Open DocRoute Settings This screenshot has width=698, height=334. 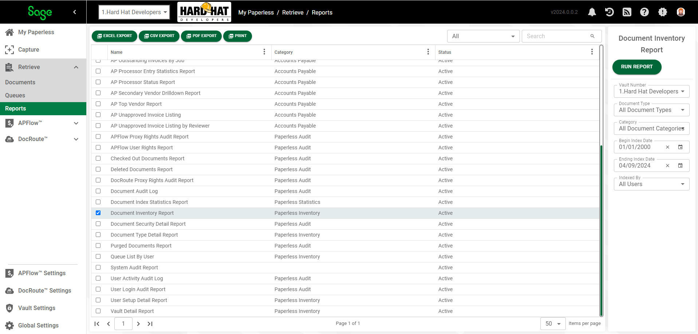(x=44, y=290)
